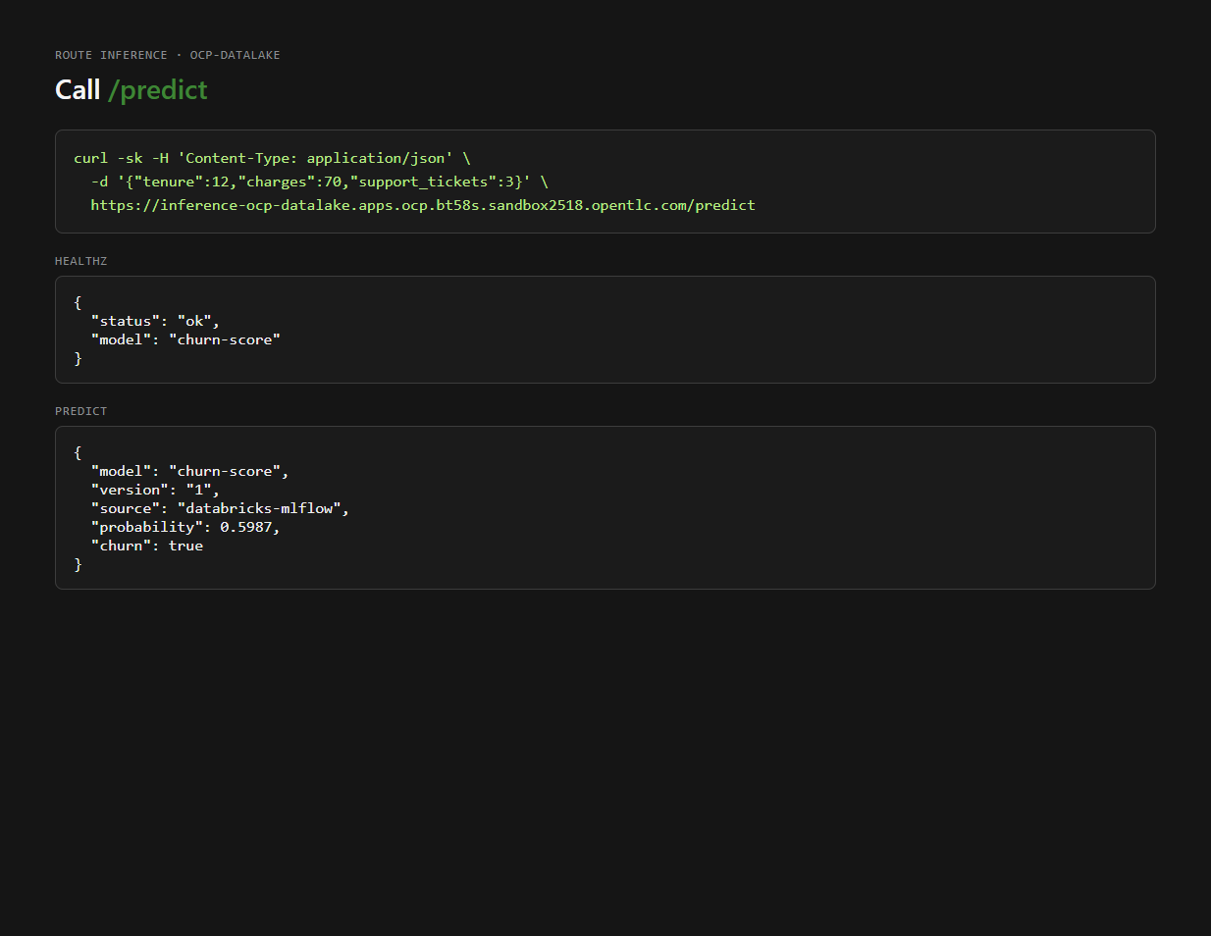Image resolution: width=1211 pixels, height=936 pixels.
Task: Click the "churn": true line
Action: click(x=147, y=546)
